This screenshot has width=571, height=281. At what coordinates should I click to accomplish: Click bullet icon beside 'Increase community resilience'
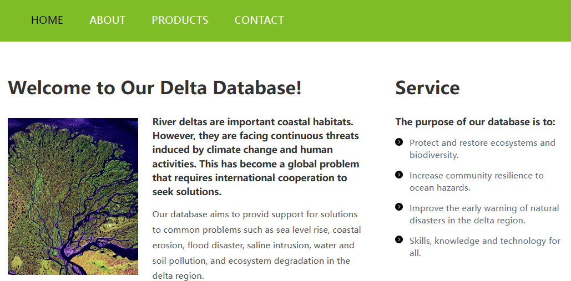click(x=399, y=175)
